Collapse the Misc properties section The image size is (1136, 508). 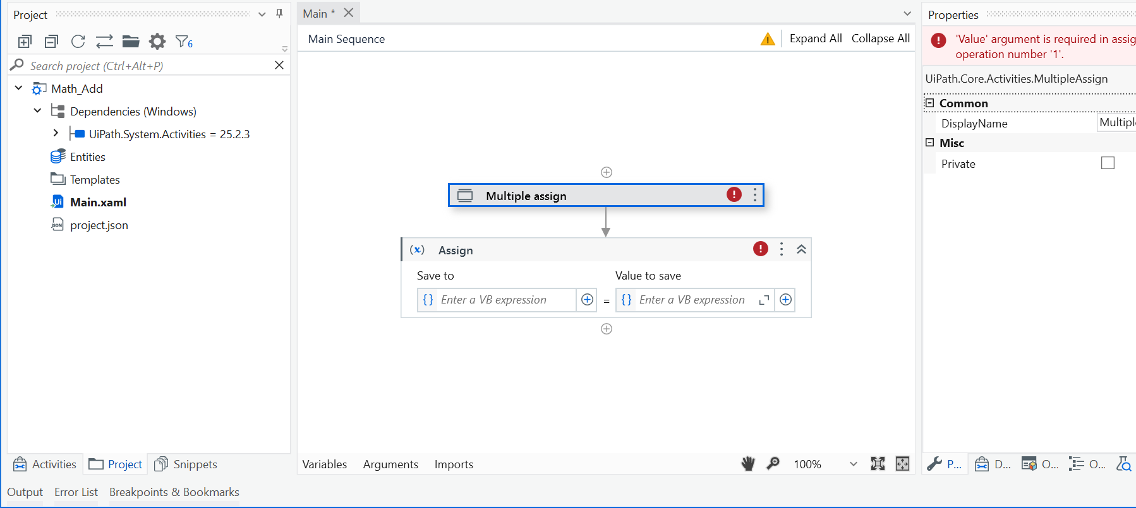pyautogui.click(x=929, y=142)
